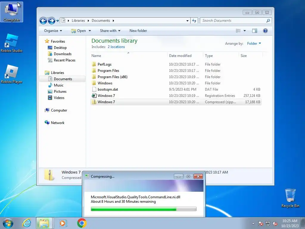
Task: Sort by Size column header
Action: (250, 56)
